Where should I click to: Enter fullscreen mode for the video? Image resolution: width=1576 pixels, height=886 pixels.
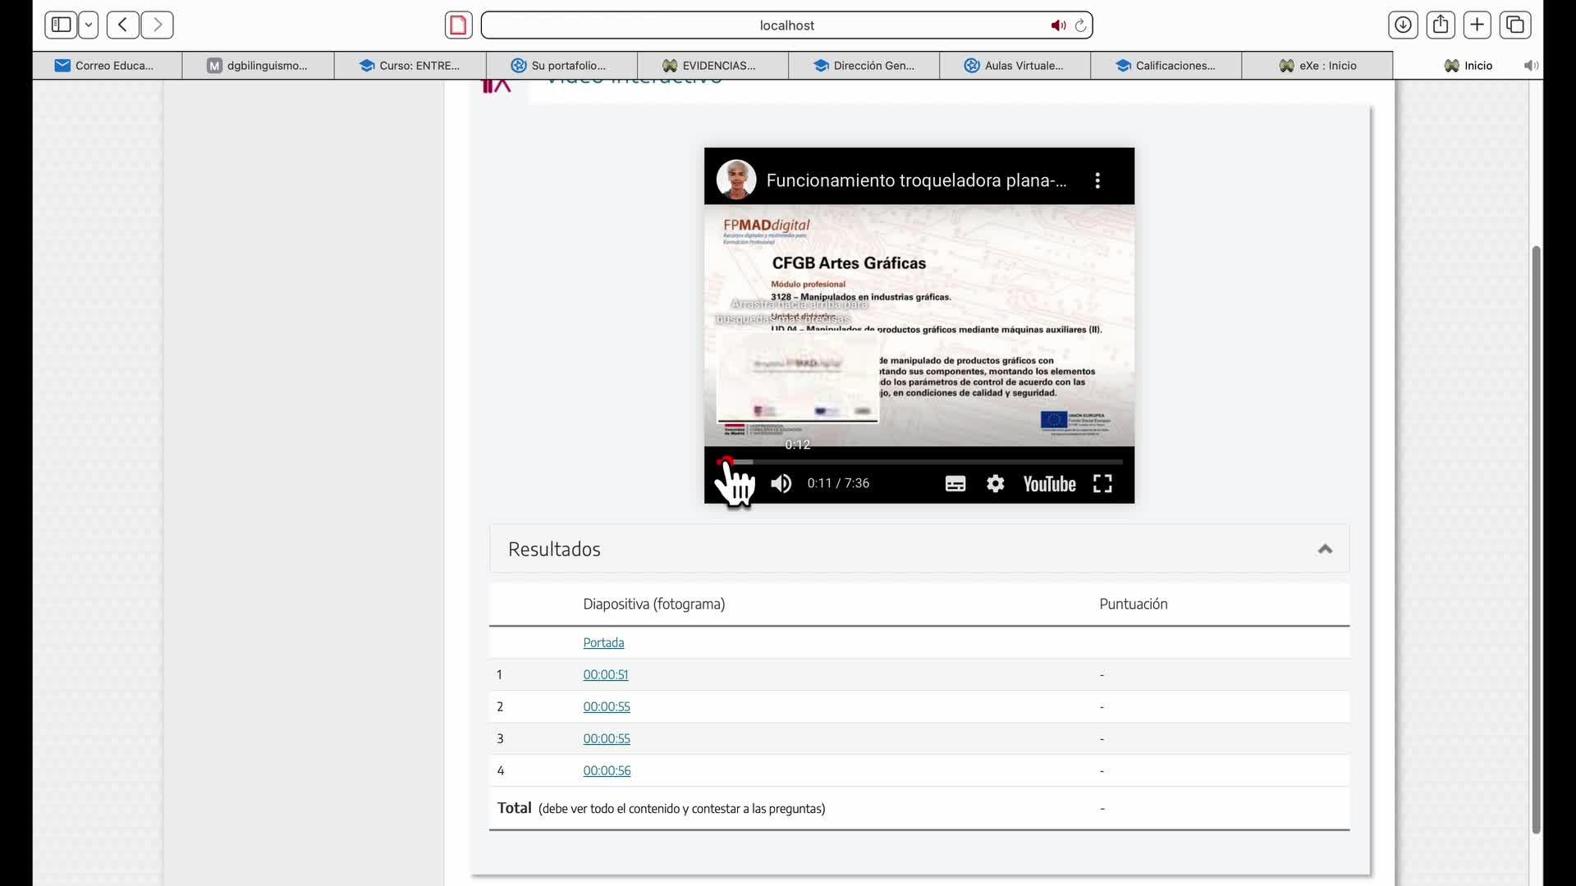(1102, 484)
